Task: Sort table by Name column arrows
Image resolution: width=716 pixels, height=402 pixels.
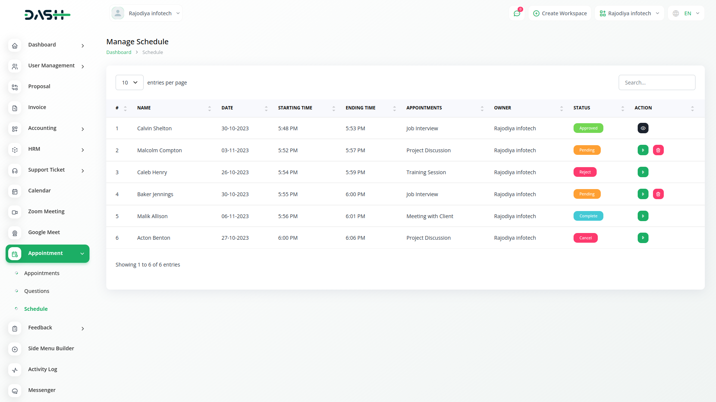Action: (209, 108)
